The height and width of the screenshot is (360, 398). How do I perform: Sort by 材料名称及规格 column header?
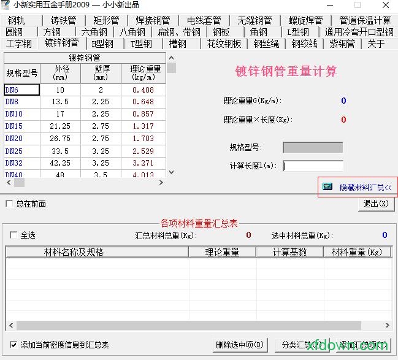[x=74, y=252]
